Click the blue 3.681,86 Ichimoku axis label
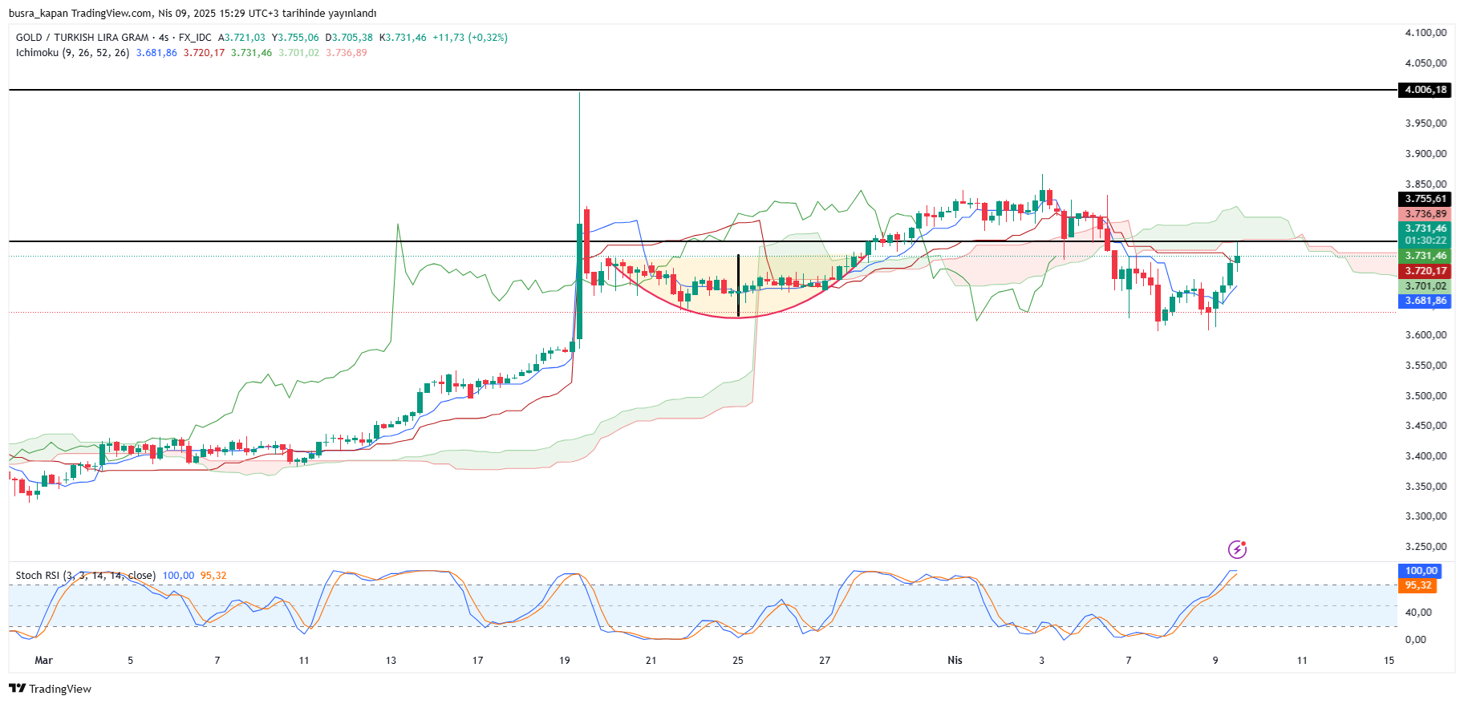This screenshot has width=1464, height=704. pyautogui.click(x=1425, y=301)
